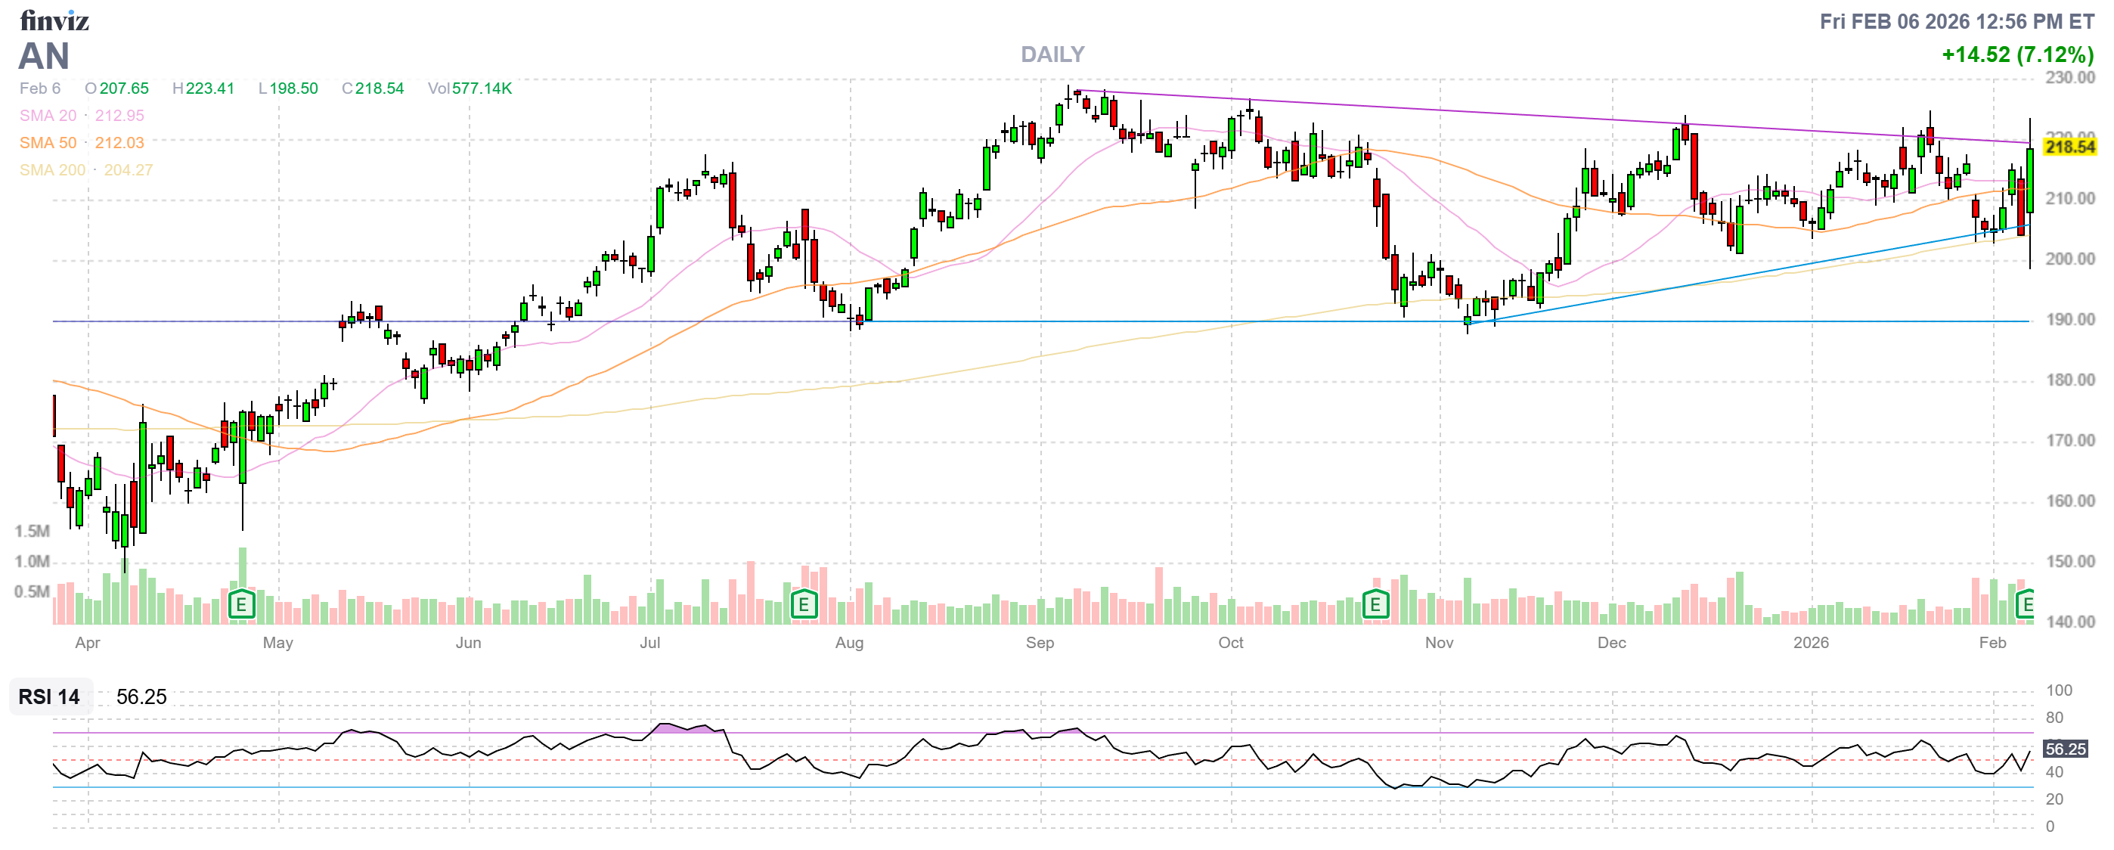Image resolution: width=2114 pixels, height=850 pixels.
Task: Open the RSI 14 indicator label
Action: [x=49, y=696]
